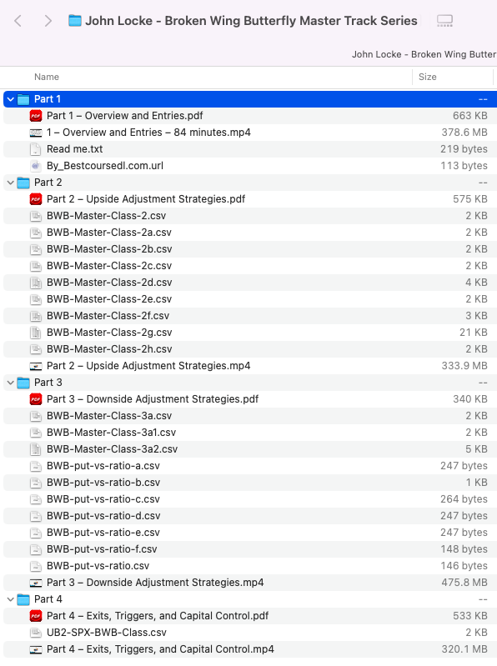Select the Part 4 Exits Triggers mp4 video icon
Screen dimensions: 497x666
pos(36,649)
